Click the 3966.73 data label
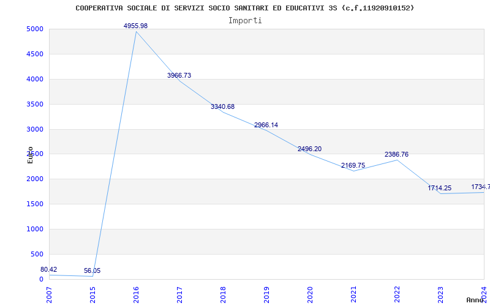490x306 pixels. 179,75
